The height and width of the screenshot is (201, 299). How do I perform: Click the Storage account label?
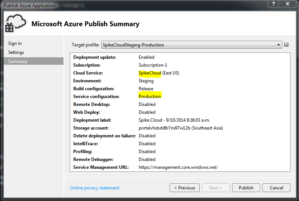91,128
